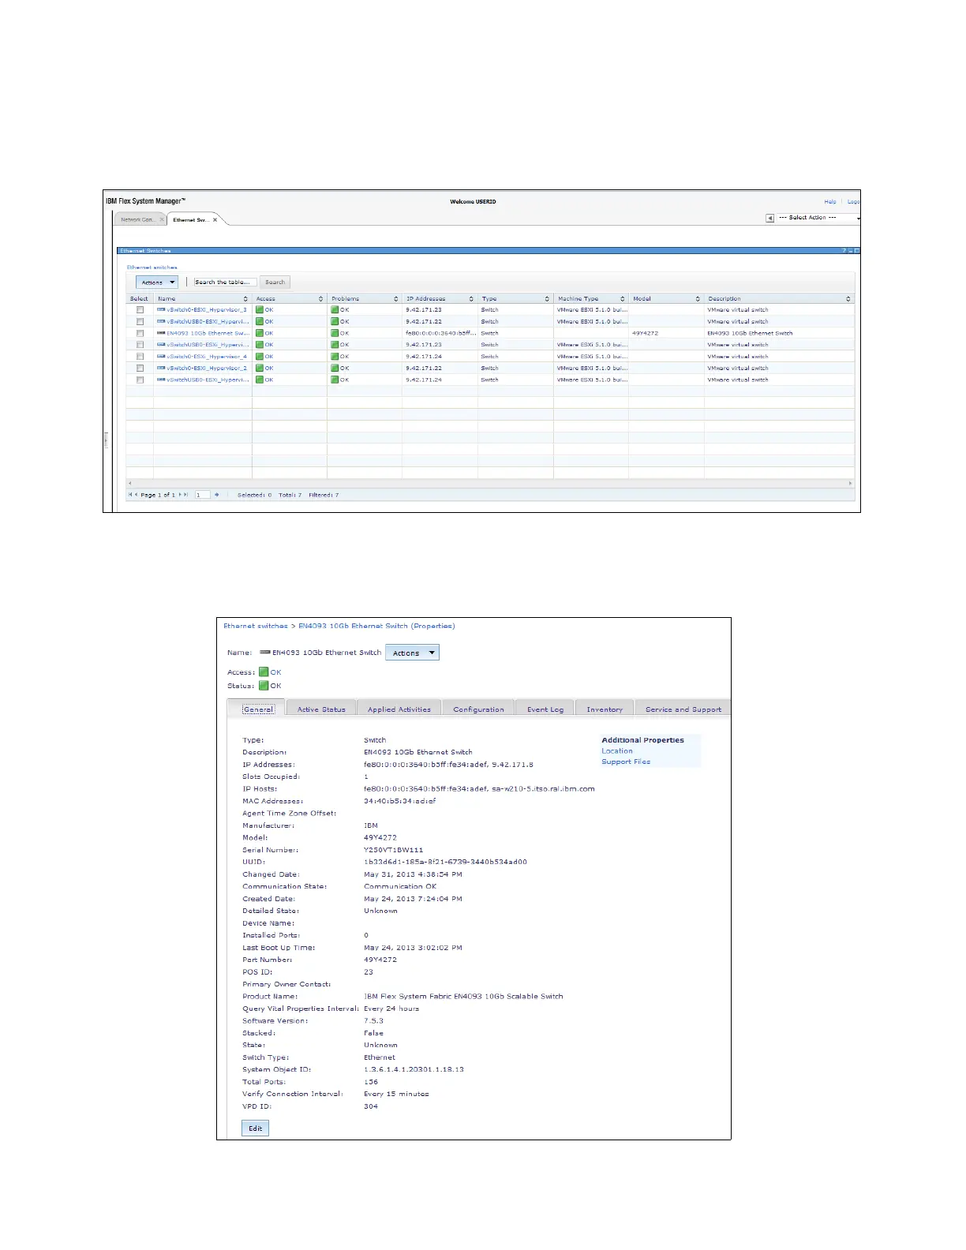Close the Network Con... tab

point(162,220)
